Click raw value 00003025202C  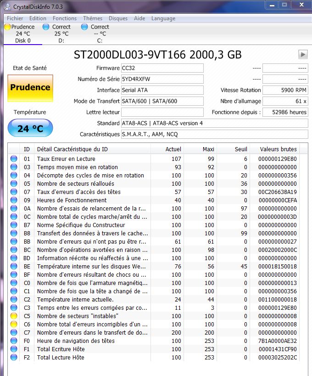tap(278, 357)
